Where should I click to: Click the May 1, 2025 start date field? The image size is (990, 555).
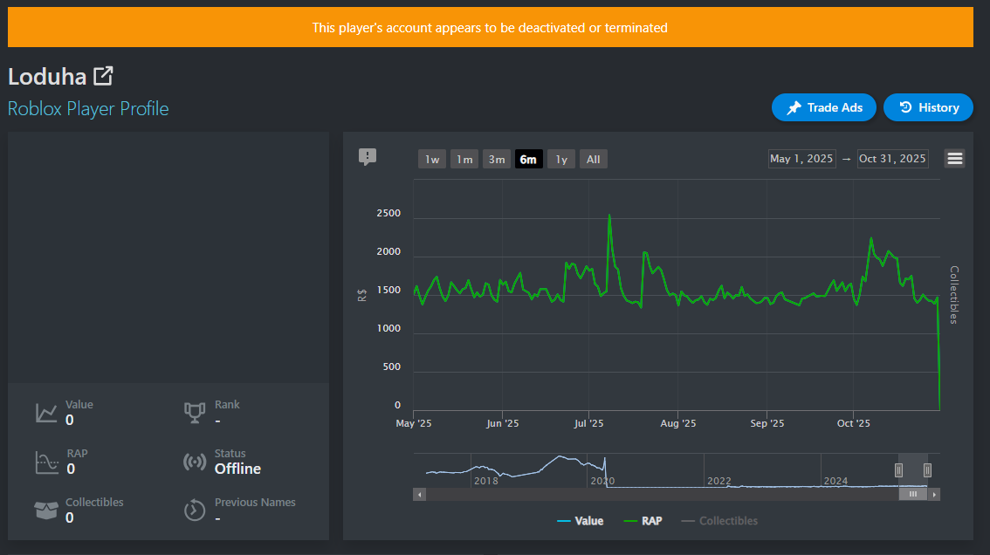(801, 159)
